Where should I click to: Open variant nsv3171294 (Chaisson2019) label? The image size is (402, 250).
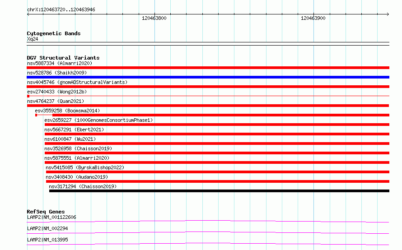coord(83,186)
